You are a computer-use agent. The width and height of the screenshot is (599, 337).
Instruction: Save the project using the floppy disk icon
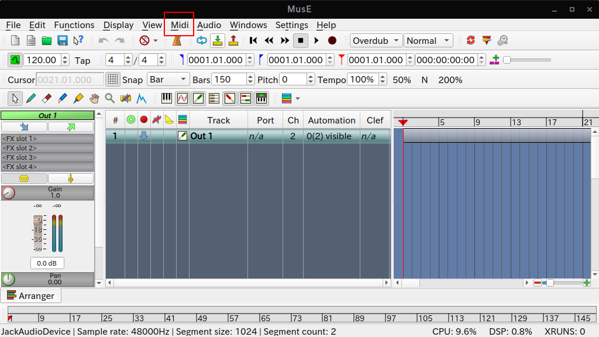pos(62,40)
